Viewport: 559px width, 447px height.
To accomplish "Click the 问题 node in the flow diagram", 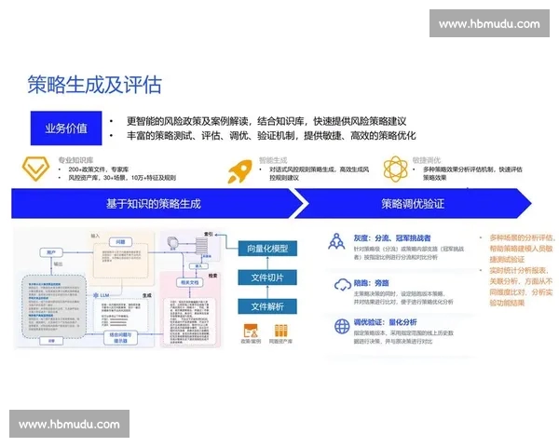I will point(120,242).
